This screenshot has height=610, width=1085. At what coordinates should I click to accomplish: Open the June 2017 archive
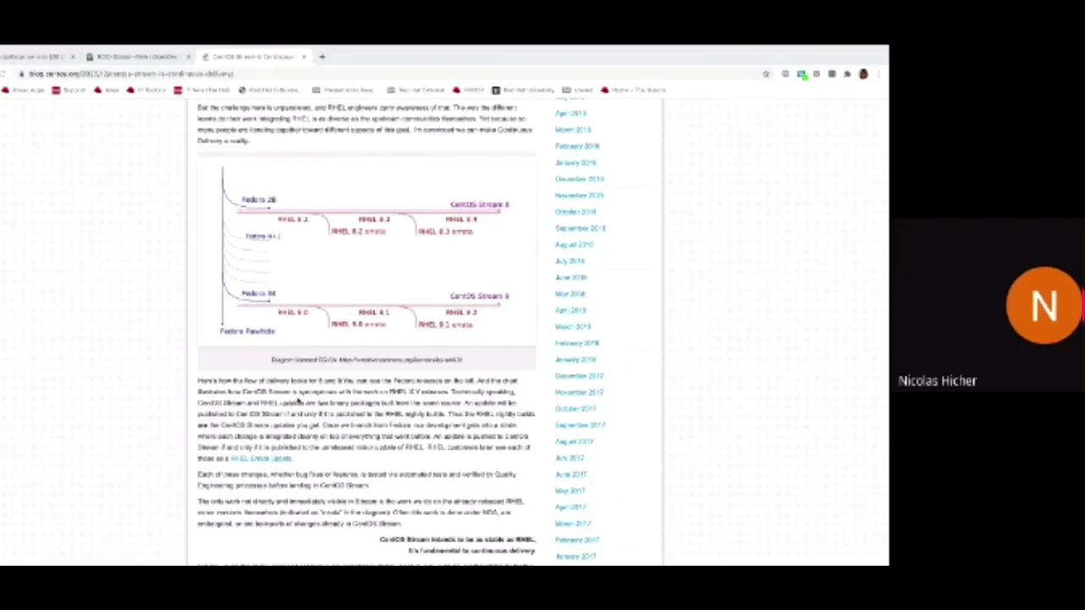pos(570,474)
